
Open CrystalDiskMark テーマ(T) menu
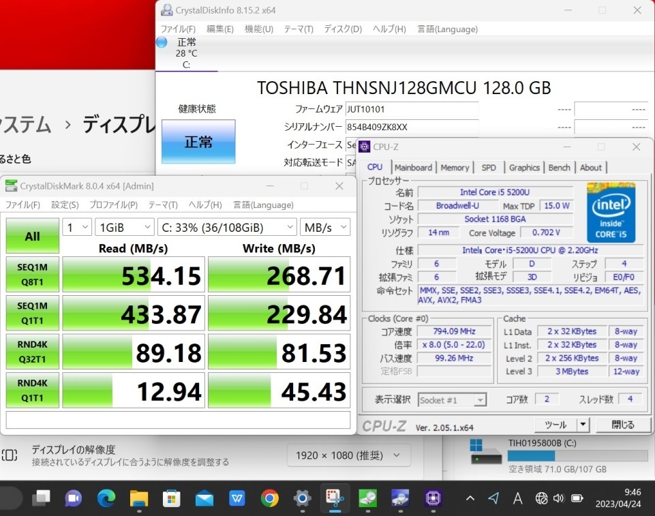(x=163, y=204)
